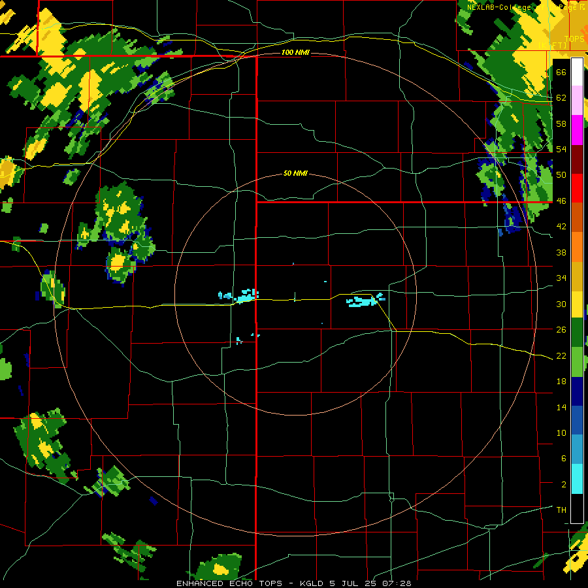This screenshot has width=588, height=588.
Task: Click the 34 value on the legend
Action: point(561,278)
